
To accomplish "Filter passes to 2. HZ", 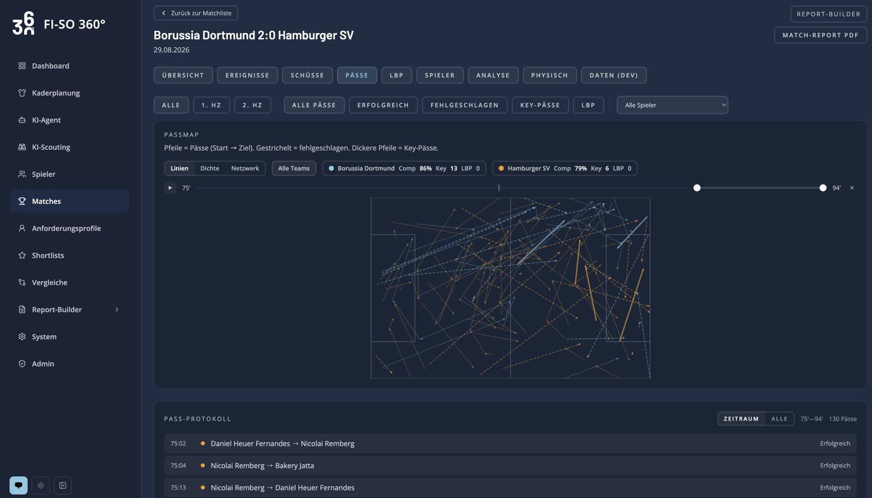I will tap(252, 105).
